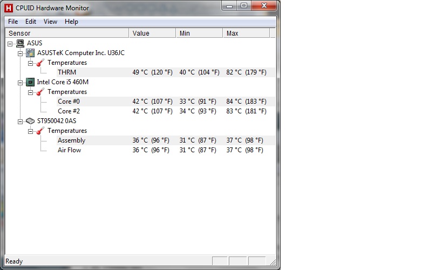Collapse Temperatures under ST950042 0AS

point(30,131)
